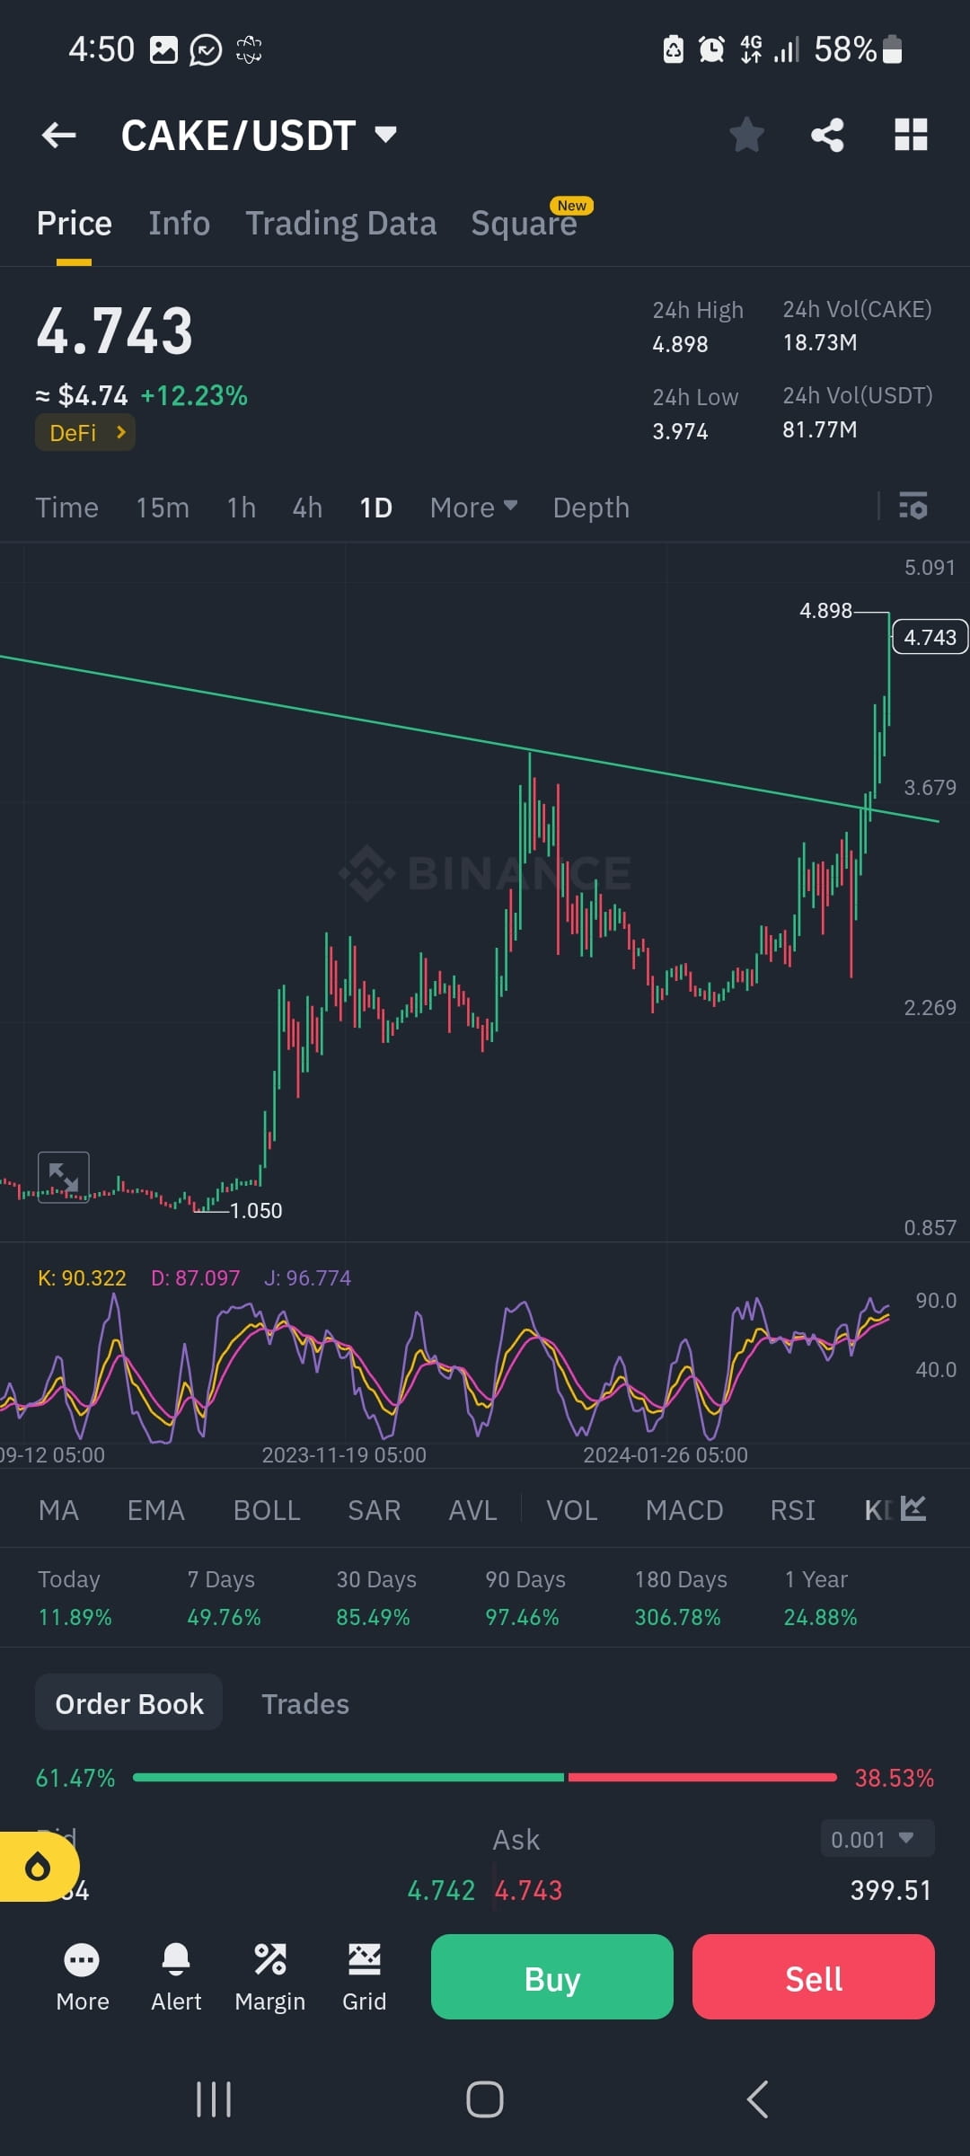Screen dimensions: 970x2156
Task: Tap the red Sell button
Action: point(814,1978)
